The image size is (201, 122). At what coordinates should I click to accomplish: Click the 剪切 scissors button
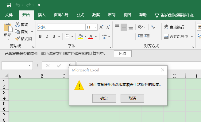coord(22,25)
